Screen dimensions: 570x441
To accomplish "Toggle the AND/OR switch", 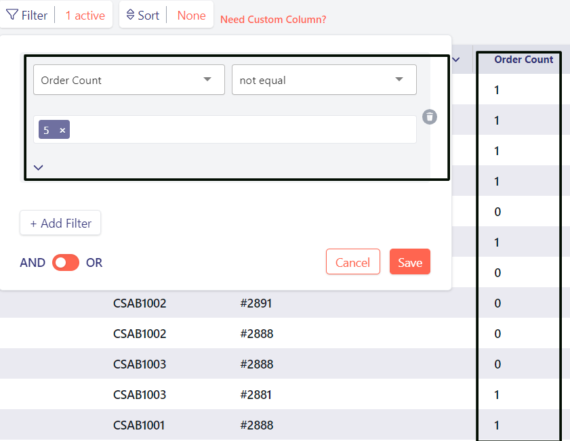I will point(66,263).
